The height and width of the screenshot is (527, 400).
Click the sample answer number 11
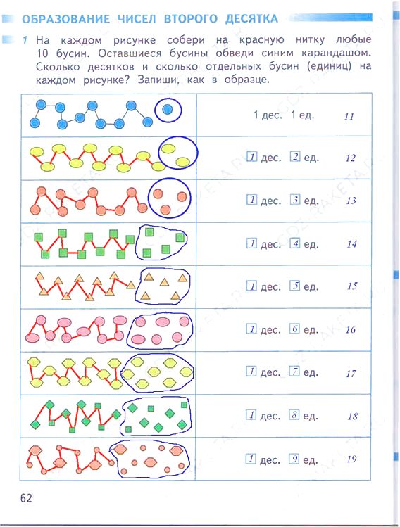pos(349,117)
